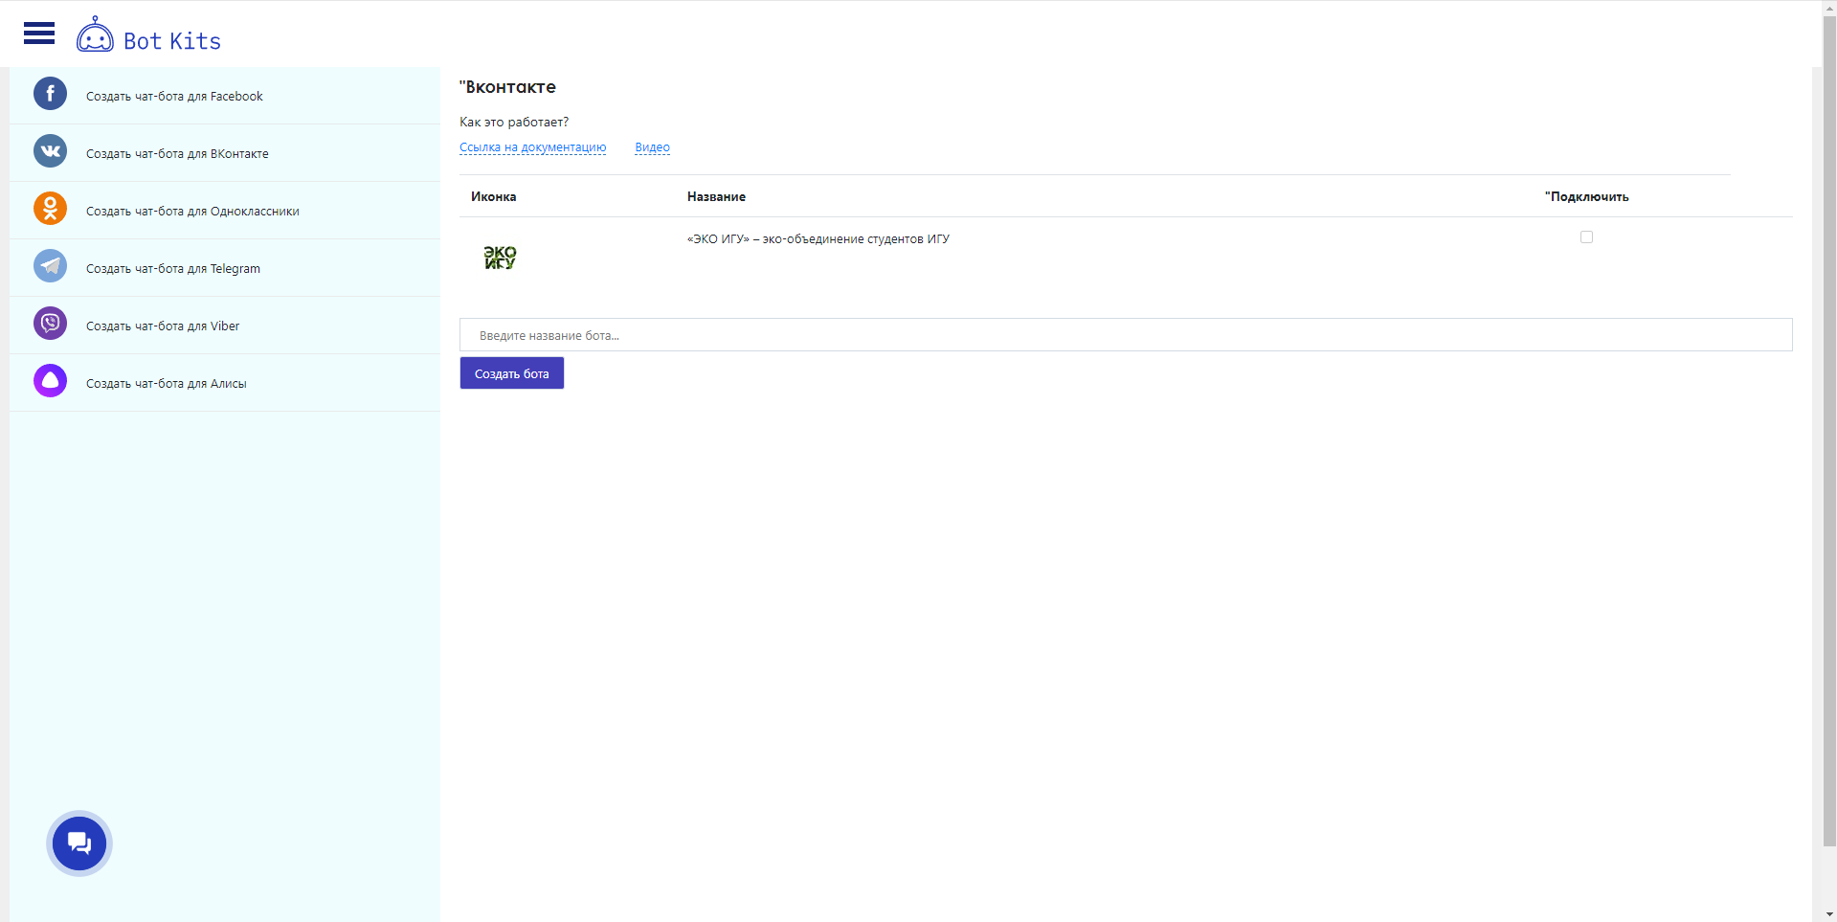
Task: Select Создать чат-бота для Одноклассники
Action: tap(192, 212)
